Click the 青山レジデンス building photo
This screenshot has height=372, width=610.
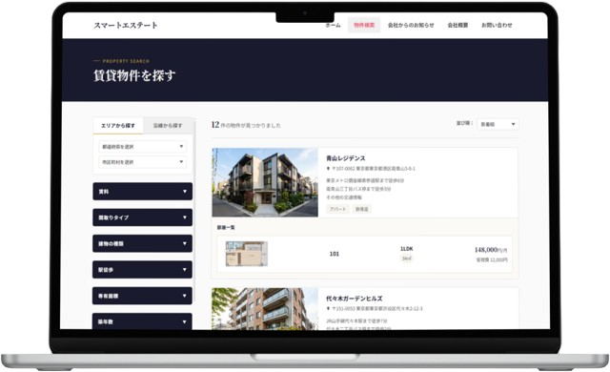pos(265,182)
